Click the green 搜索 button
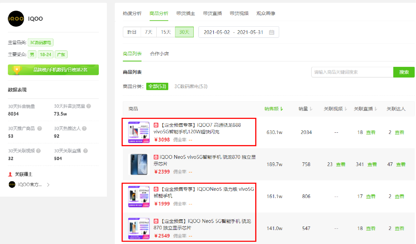416x244 pixels. coord(404,72)
